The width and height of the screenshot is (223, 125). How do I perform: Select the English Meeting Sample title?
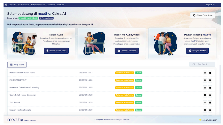tap(20, 110)
